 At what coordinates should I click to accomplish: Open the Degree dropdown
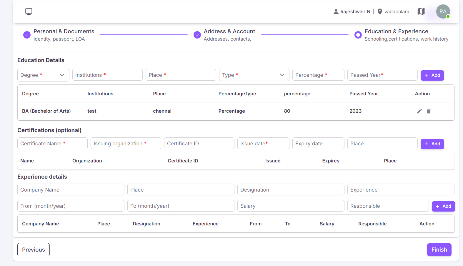43,75
